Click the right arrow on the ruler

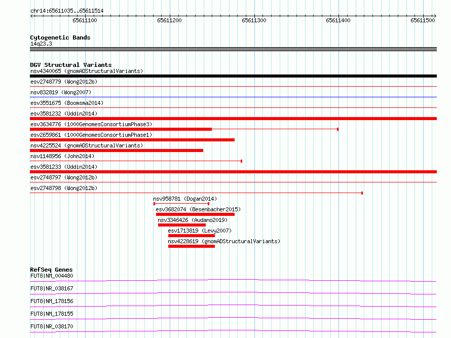(x=435, y=16)
